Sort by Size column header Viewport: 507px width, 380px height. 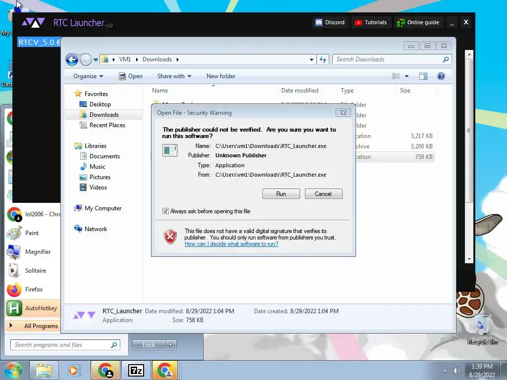pos(415,91)
